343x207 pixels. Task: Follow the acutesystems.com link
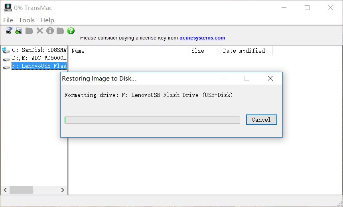(202, 38)
